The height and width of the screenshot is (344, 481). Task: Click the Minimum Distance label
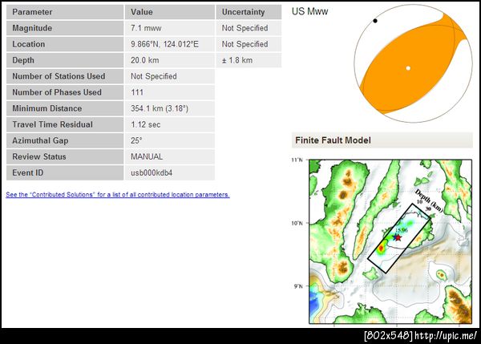coord(65,108)
